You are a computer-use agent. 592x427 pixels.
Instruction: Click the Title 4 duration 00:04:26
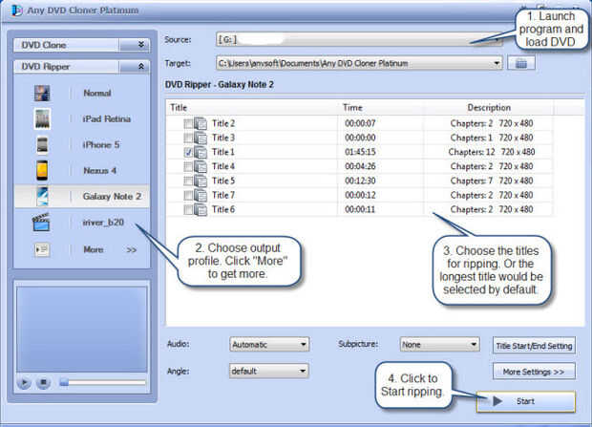click(x=360, y=166)
